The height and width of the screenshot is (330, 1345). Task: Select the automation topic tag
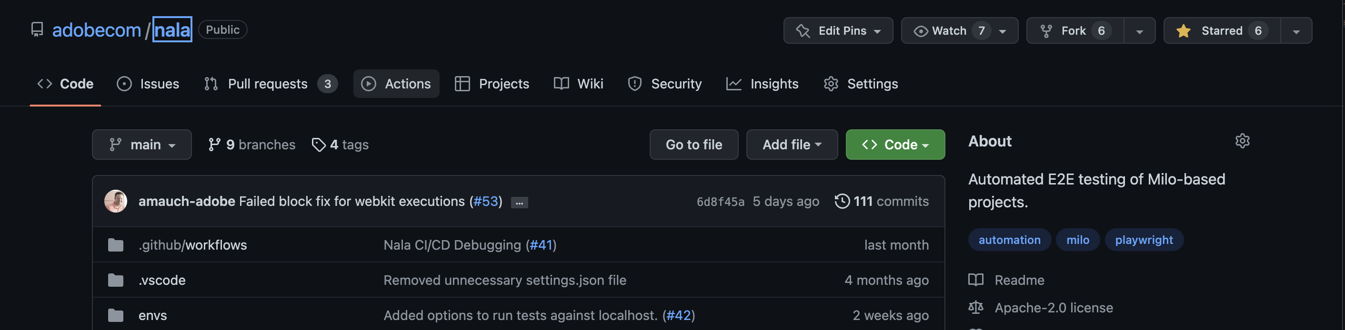1009,240
